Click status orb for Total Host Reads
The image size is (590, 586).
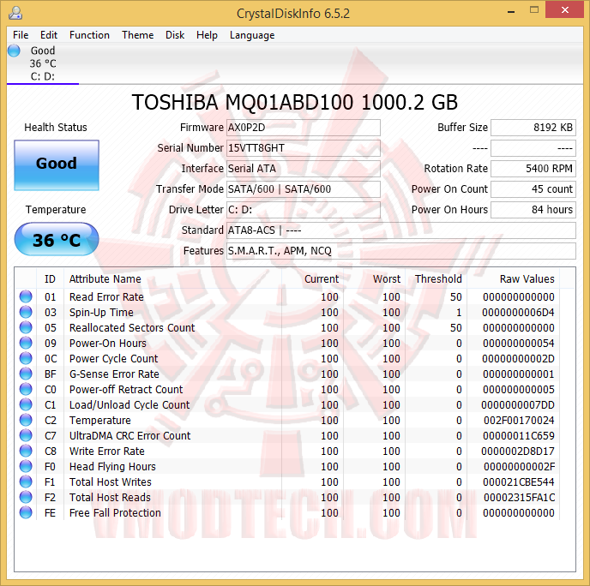(26, 497)
